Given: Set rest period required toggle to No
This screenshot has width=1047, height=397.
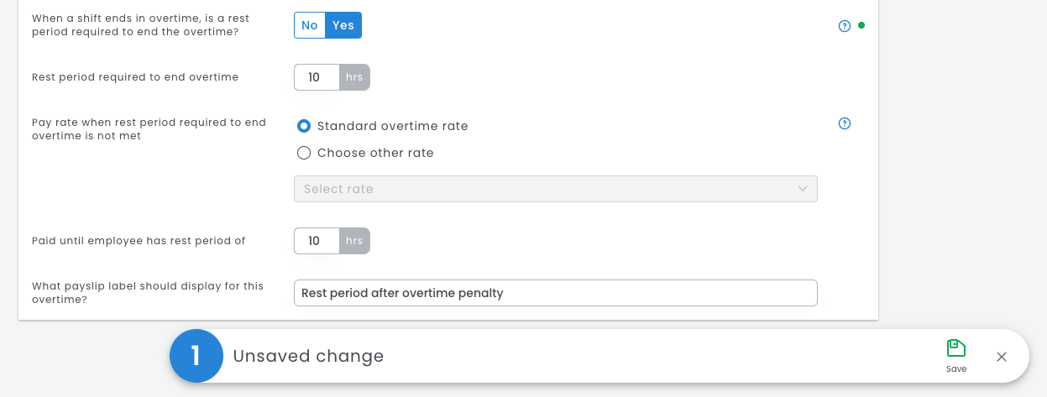Looking at the screenshot, I should click(310, 25).
